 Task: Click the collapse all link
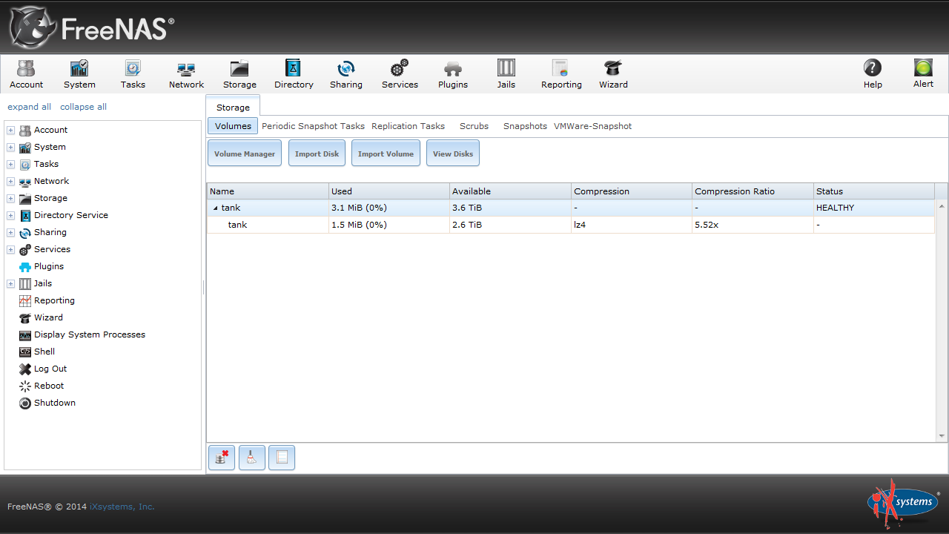pyautogui.click(x=83, y=107)
